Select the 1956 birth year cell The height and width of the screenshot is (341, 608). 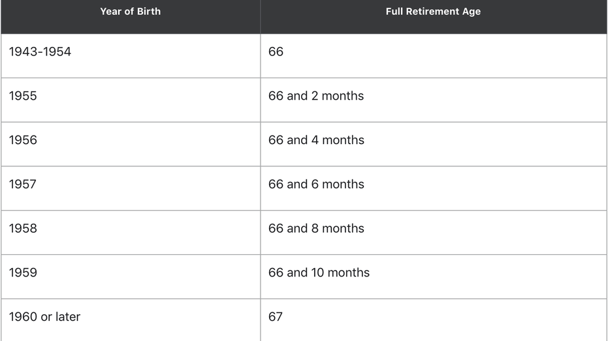coord(131,144)
